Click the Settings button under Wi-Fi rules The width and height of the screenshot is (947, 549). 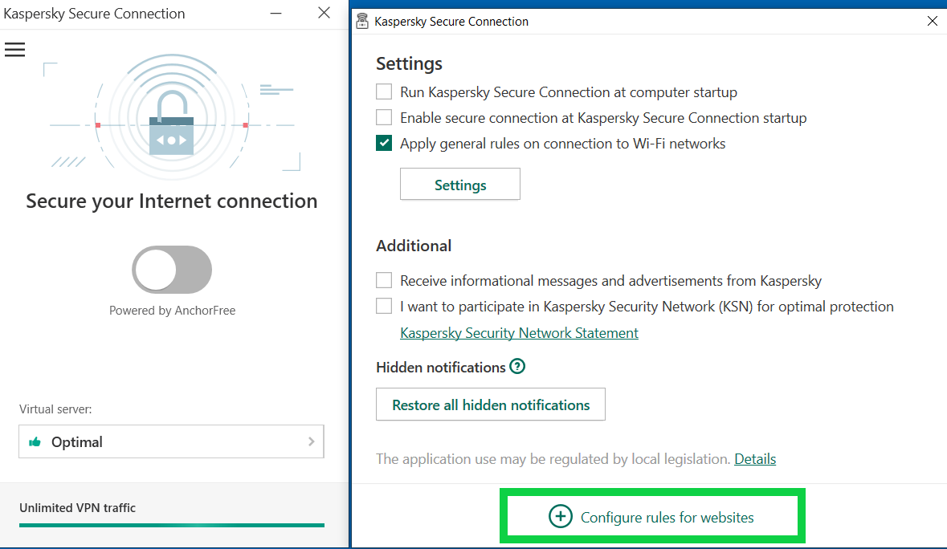point(460,184)
